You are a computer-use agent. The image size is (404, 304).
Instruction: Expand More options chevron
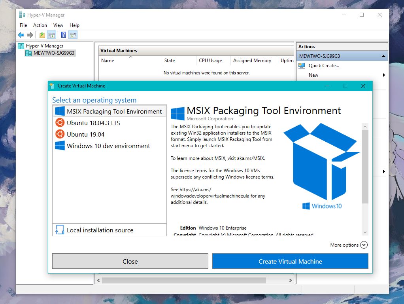tap(364, 245)
